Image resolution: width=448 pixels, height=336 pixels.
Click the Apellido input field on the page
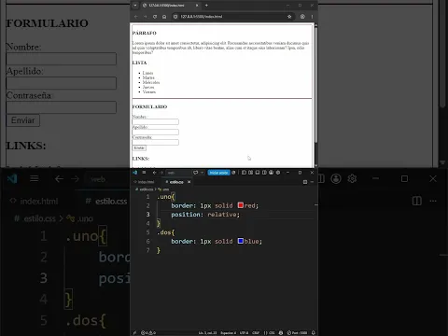[156, 132]
